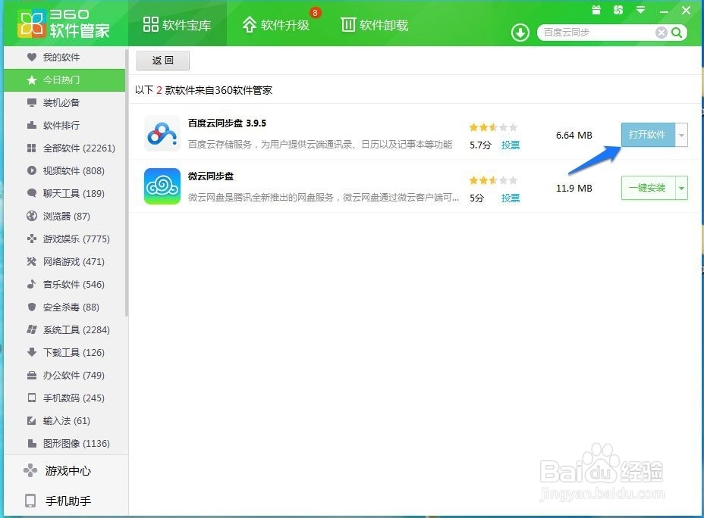Open 手机助手 at sidebar bottom

[x=65, y=501]
